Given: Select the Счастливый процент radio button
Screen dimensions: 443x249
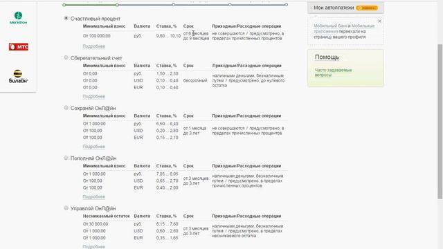Looking at the screenshot, I should click(66, 18).
